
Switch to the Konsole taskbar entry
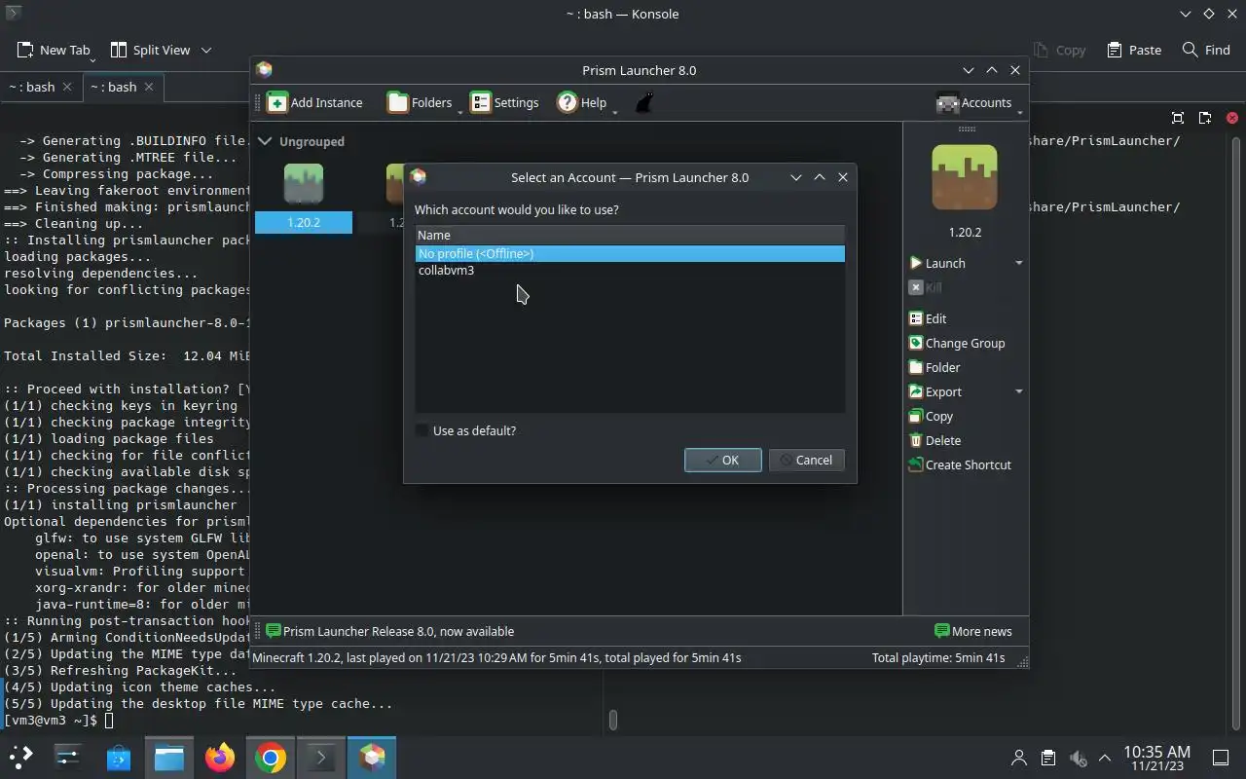pyautogui.click(x=321, y=757)
